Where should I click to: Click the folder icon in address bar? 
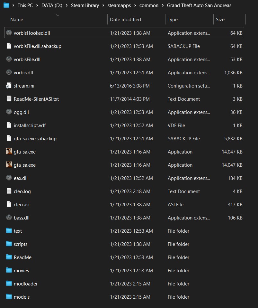point(6,5)
